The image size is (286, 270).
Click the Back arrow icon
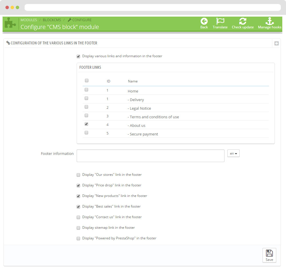coord(204,21)
